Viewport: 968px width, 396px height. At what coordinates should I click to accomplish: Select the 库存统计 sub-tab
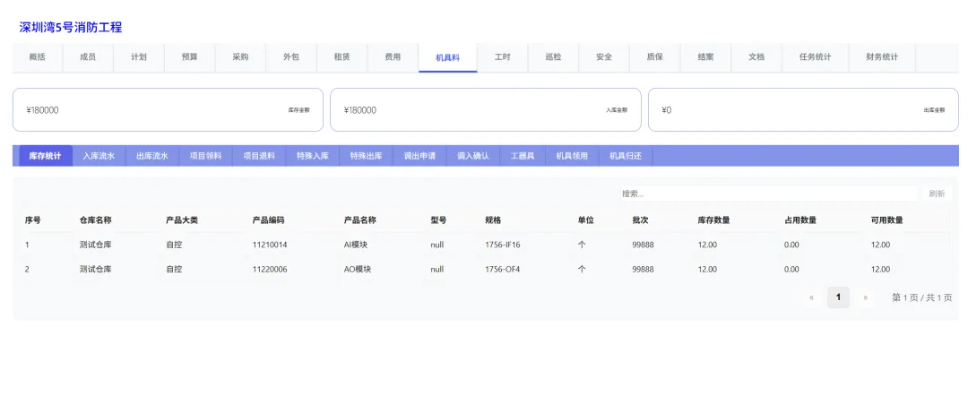click(45, 156)
